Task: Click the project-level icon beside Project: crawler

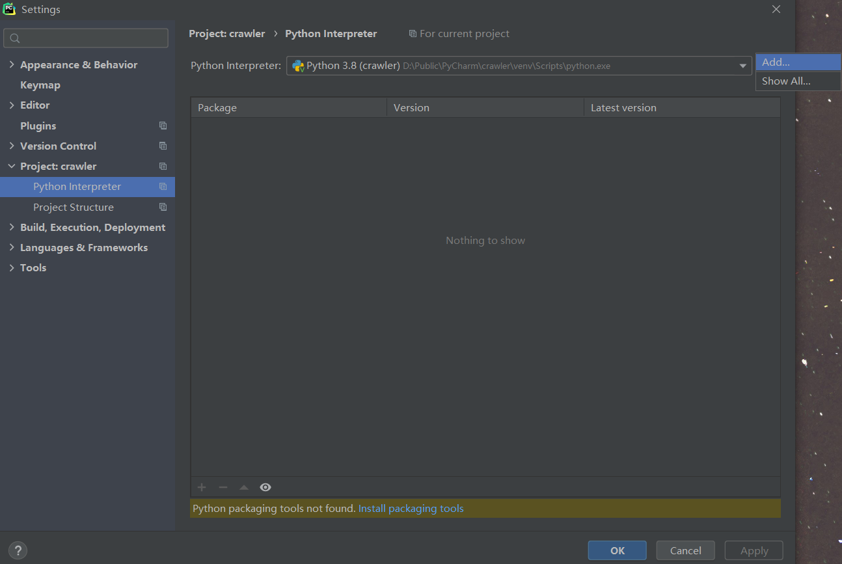Action: [163, 166]
